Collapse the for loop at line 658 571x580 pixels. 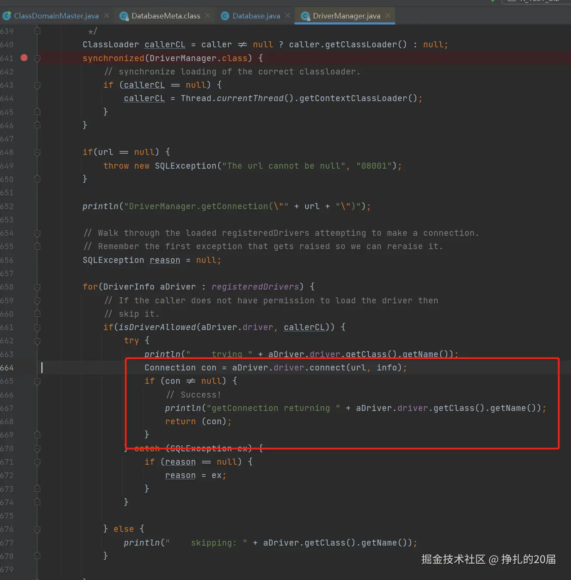[x=37, y=287]
